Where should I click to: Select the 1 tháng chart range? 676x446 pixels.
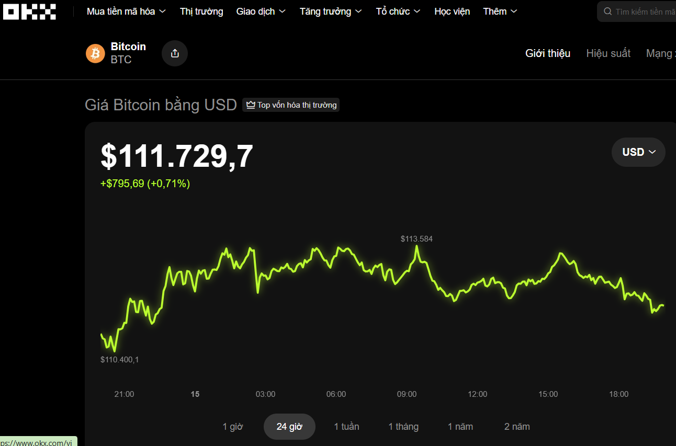tap(403, 427)
